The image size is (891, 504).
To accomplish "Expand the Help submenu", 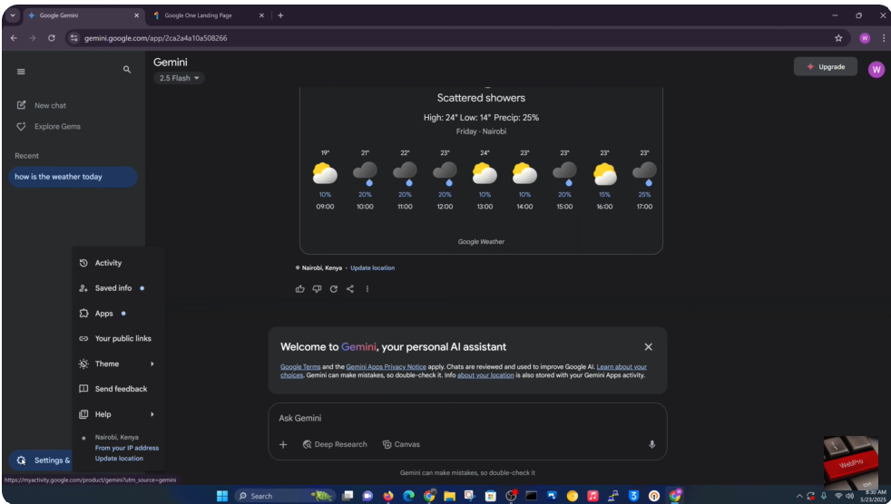I will click(118, 414).
